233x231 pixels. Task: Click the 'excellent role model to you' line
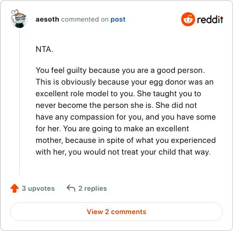point(118,93)
